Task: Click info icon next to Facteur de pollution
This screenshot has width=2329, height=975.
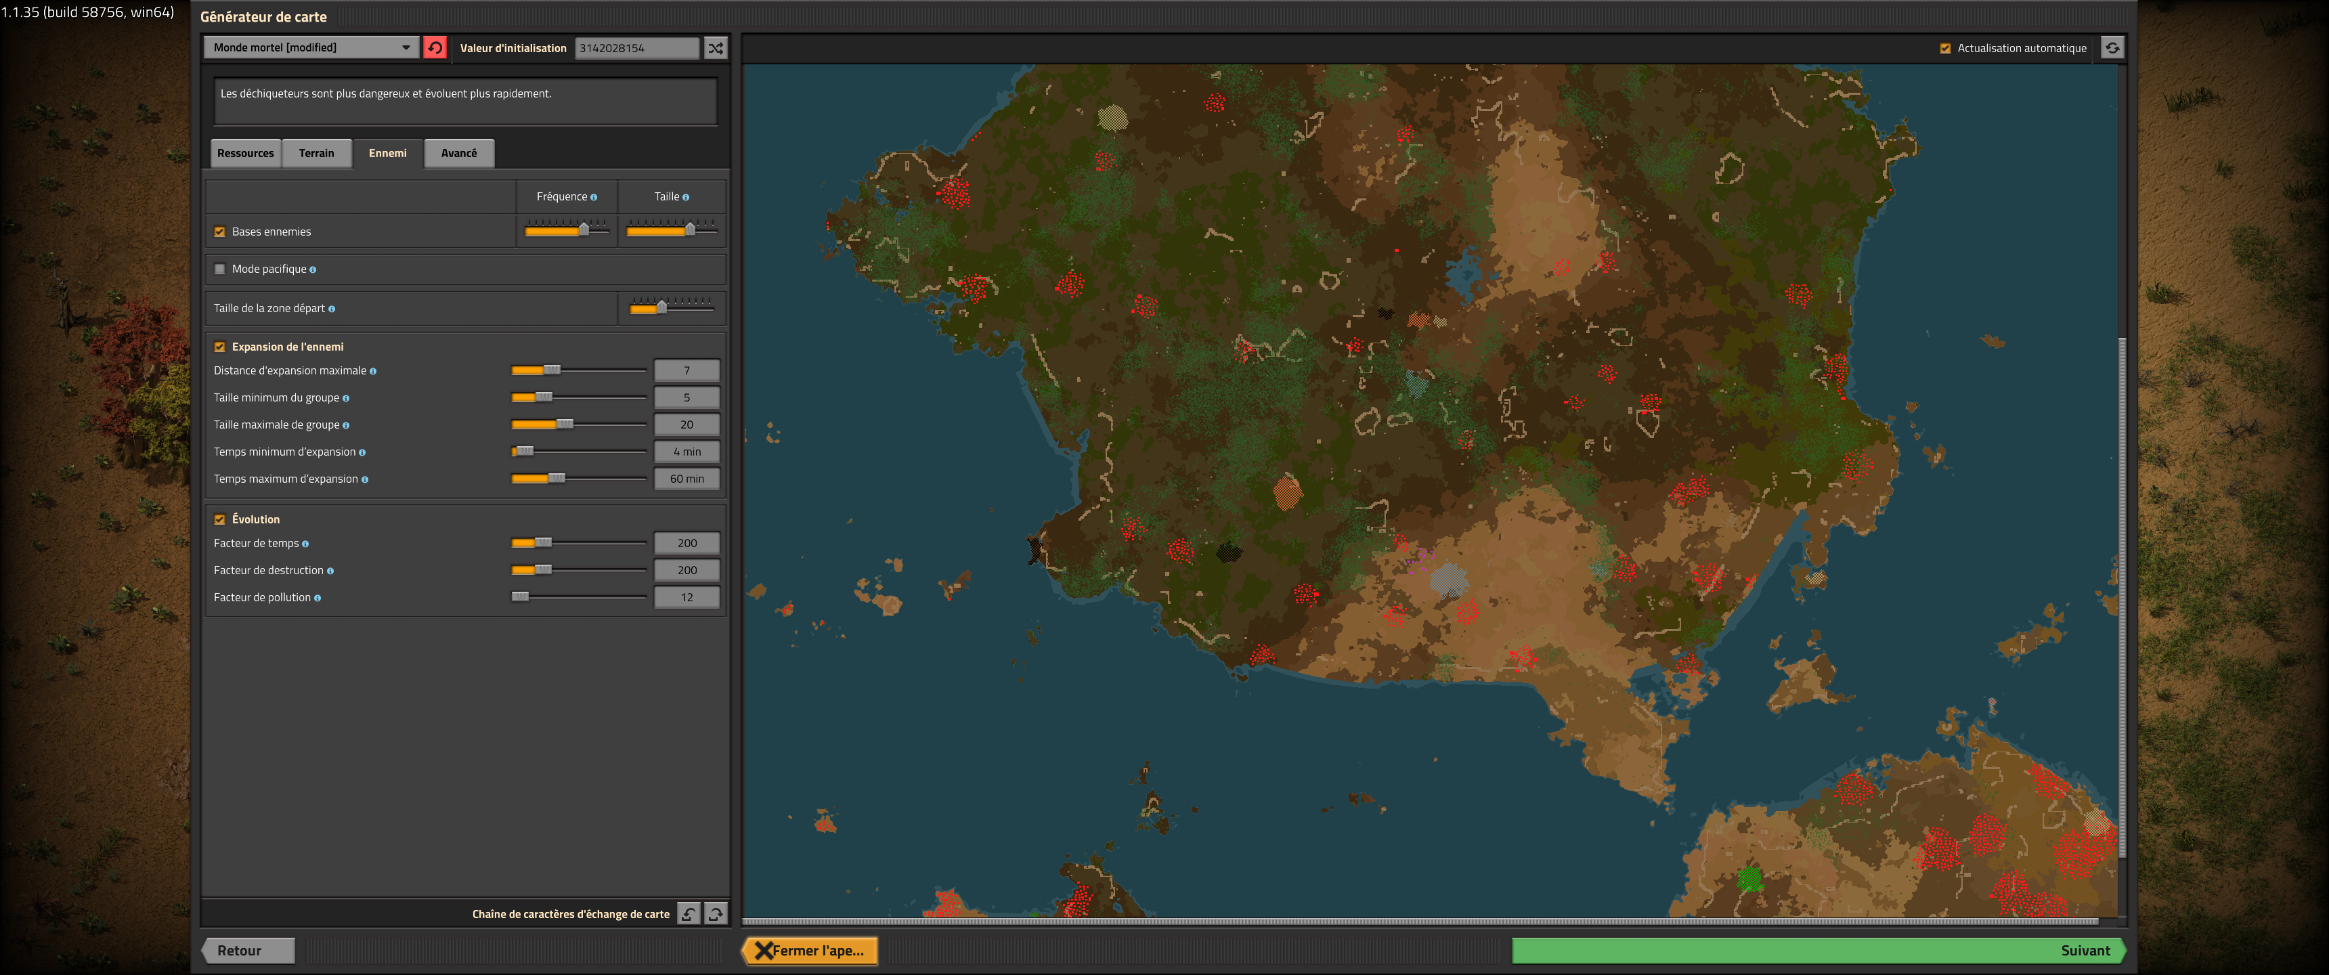Action: (318, 598)
